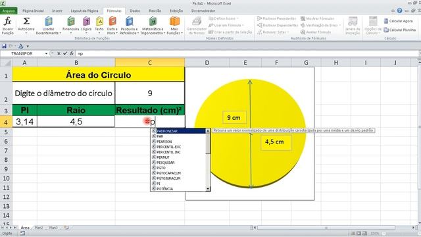421x237 pixels.
Task: Select PGTOJURACUM from autocomplete list
Action: pos(178,178)
